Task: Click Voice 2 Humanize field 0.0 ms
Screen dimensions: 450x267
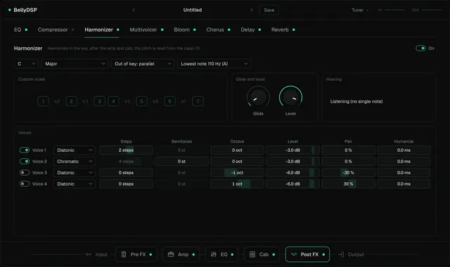Action: pyautogui.click(x=404, y=161)
